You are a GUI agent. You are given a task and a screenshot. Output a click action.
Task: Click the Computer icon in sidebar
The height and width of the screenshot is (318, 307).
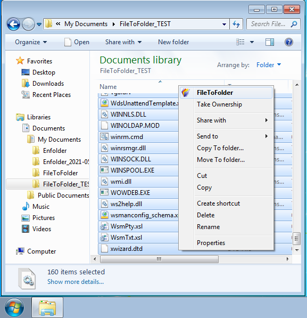pyautogui.click(x=20, y=251)
